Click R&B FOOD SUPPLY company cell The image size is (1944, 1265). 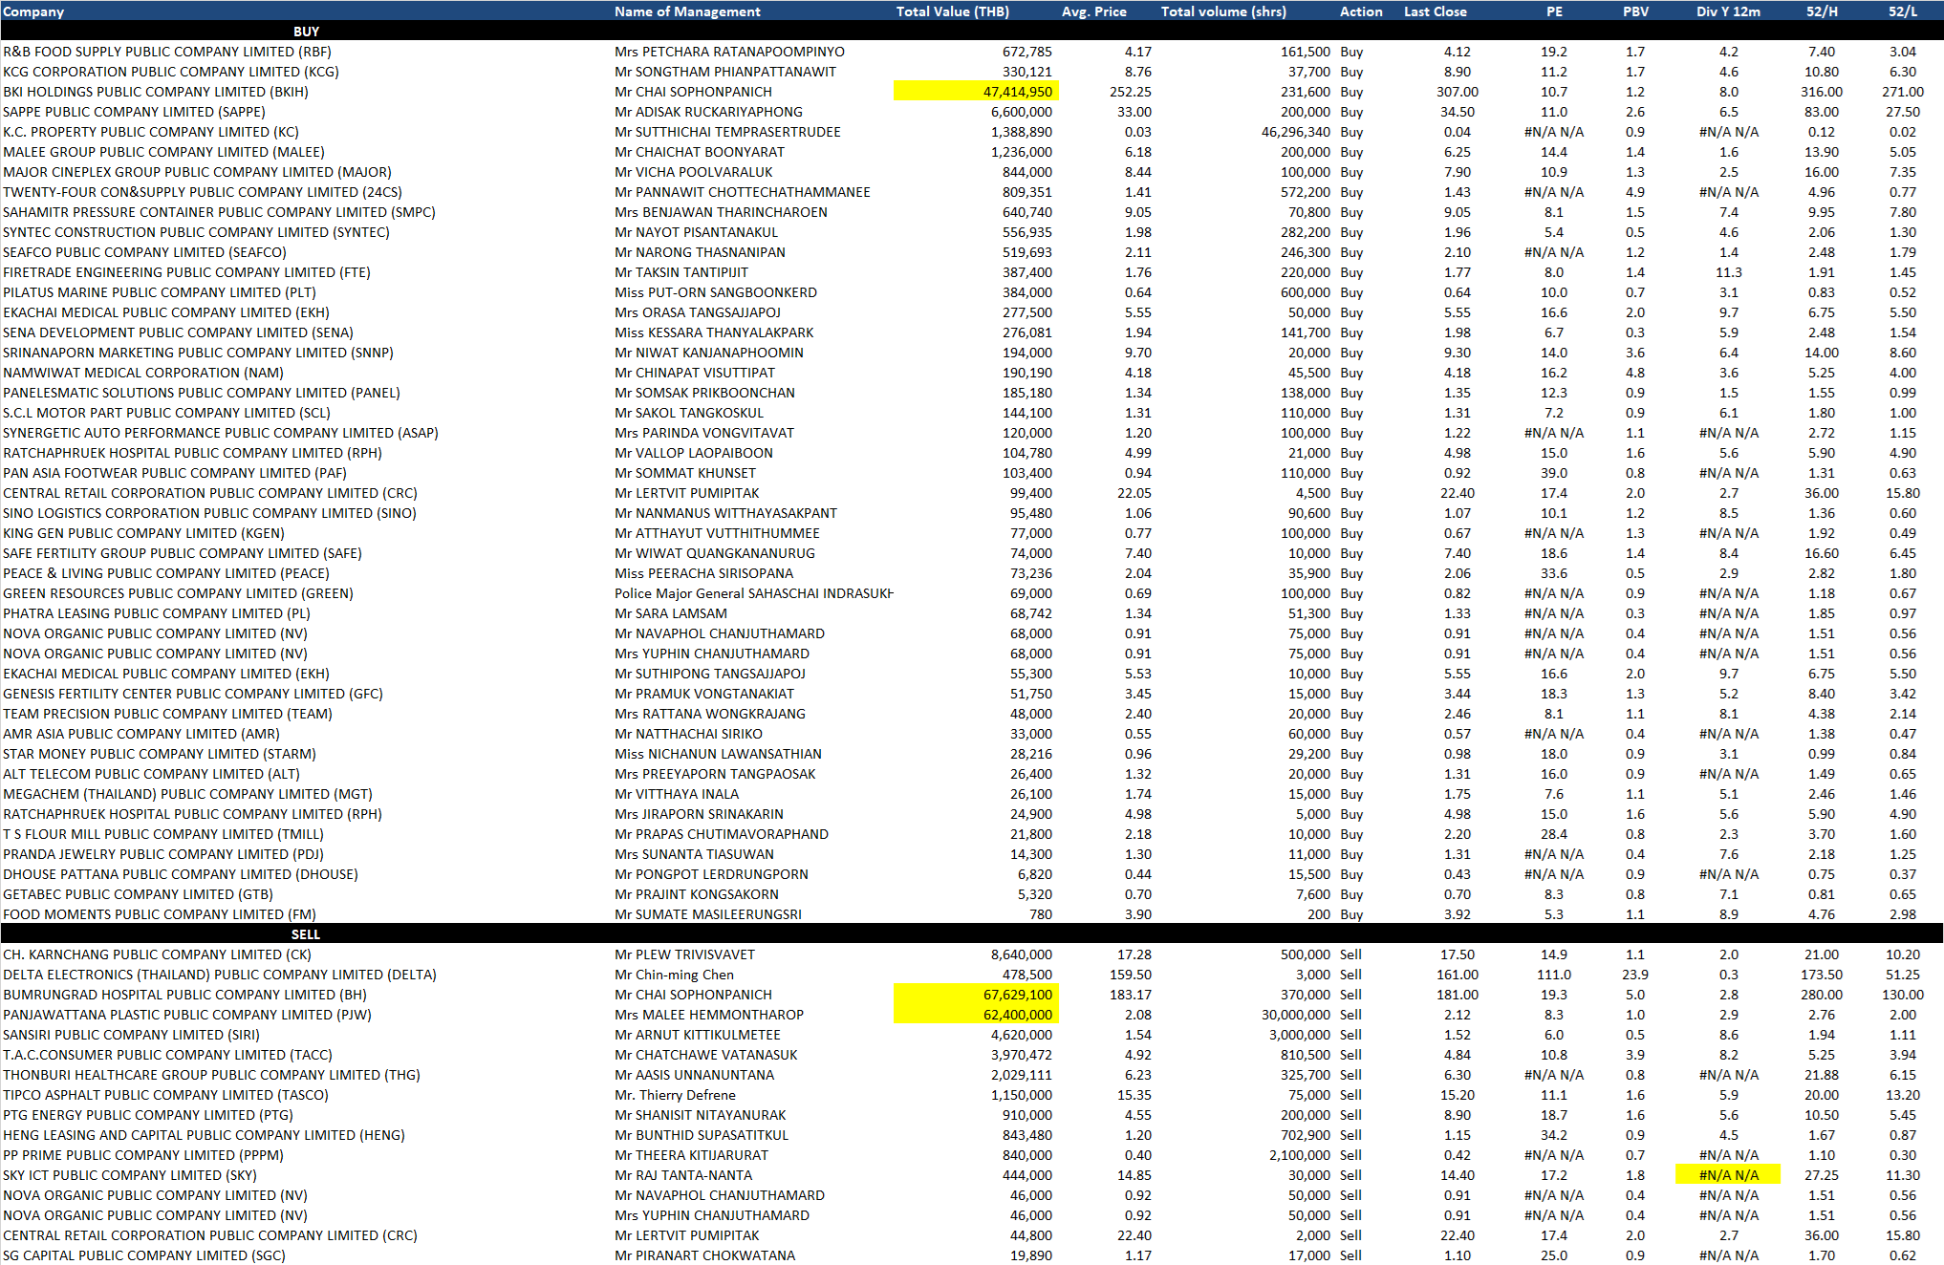pyautogui.click(x=167, y=52)
